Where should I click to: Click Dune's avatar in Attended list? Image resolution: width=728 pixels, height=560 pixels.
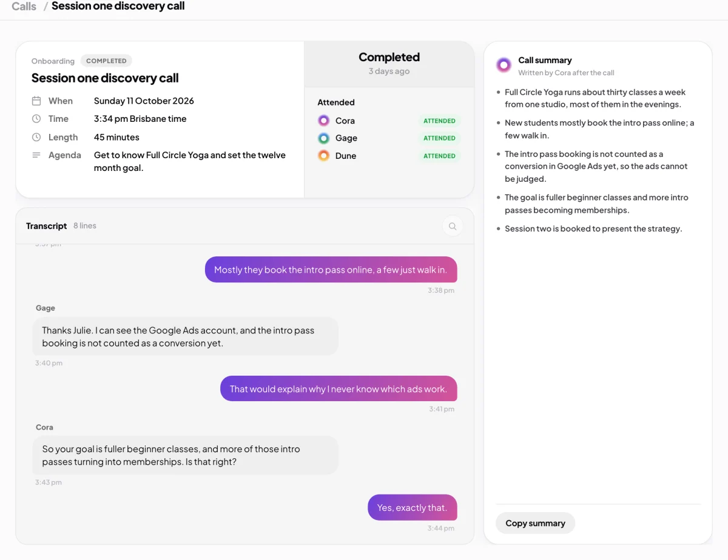coord(324,156)
